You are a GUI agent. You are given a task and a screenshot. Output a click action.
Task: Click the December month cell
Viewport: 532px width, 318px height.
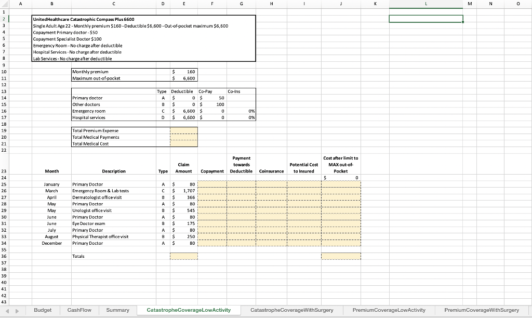51,243
